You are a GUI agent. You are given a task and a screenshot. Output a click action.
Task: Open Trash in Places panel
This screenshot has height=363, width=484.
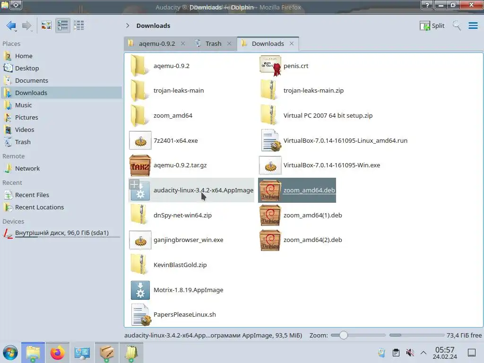tap(23, 142)
